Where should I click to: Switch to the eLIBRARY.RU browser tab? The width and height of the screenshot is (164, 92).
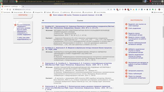click(11, 6)
